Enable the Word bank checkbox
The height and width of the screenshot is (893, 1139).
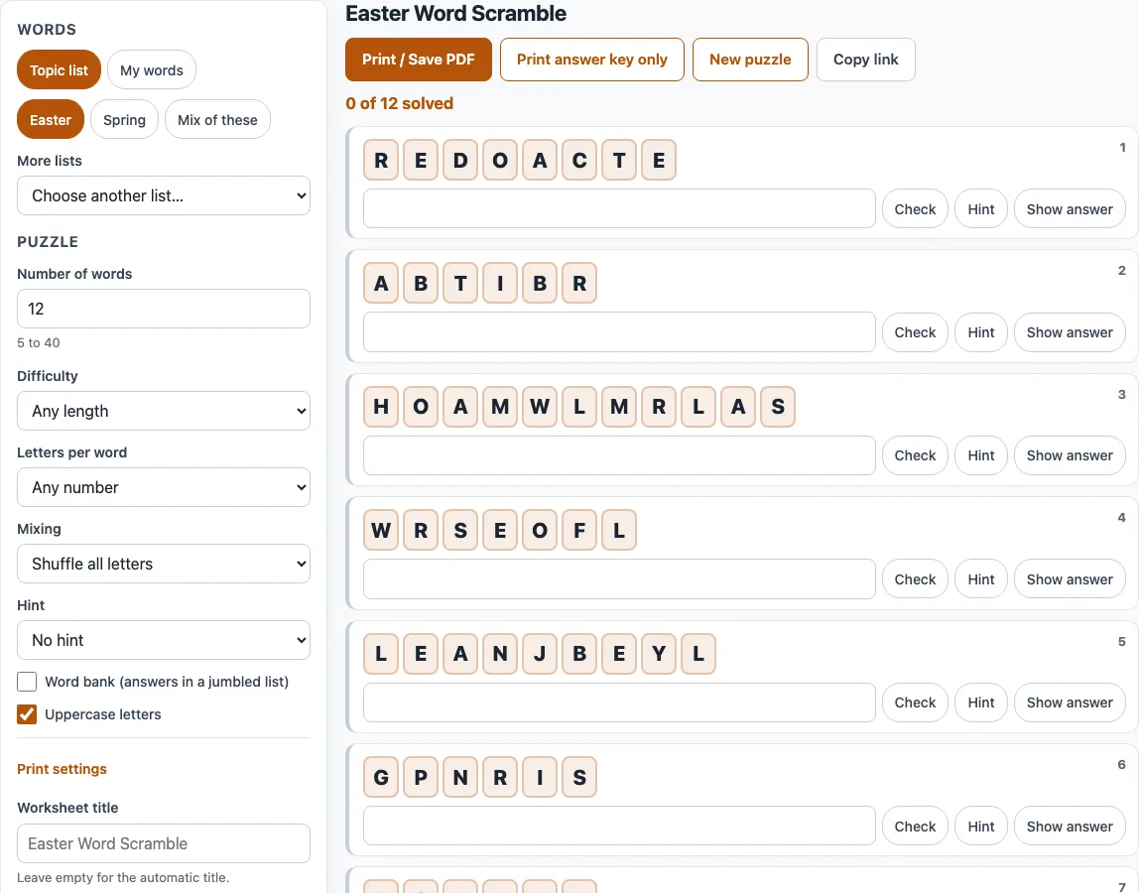pyautogui.click(x=27, y=682)
